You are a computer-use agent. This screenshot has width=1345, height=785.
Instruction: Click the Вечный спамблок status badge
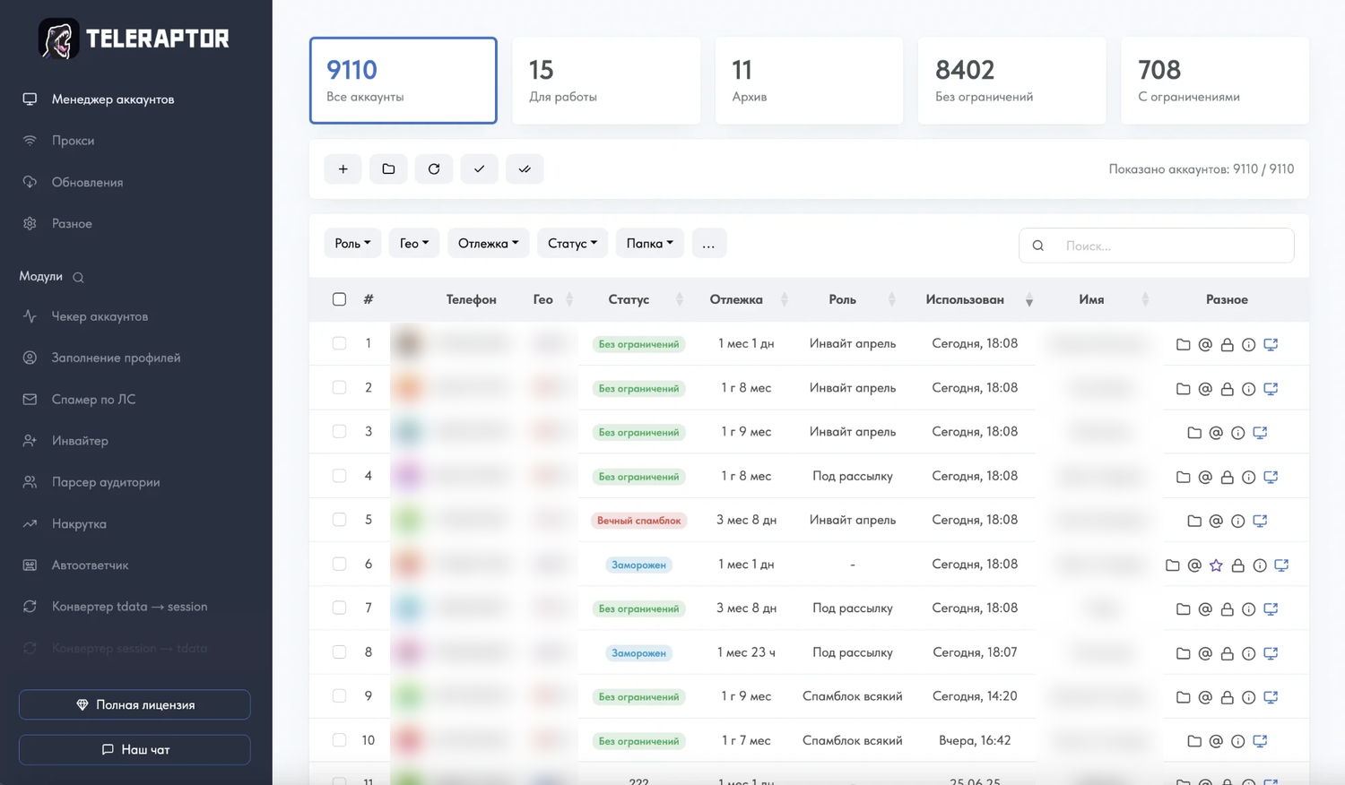(x=639, y=521)
